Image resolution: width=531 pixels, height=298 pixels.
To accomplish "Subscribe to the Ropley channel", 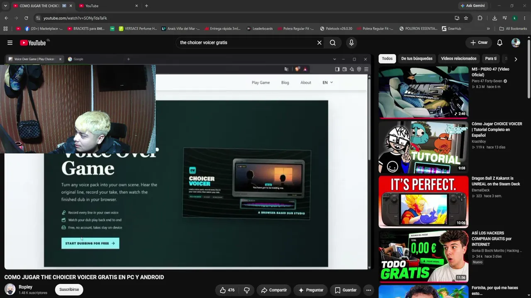I will point(69,289).
